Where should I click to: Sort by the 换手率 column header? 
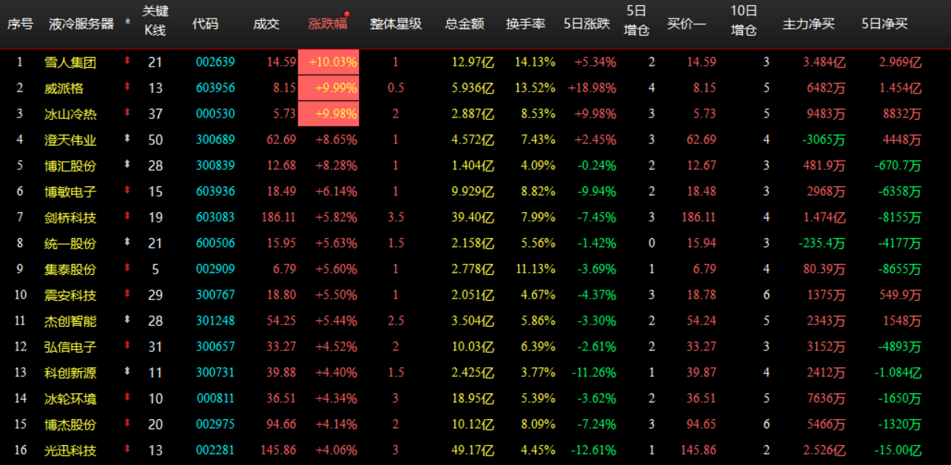click(525, 24)
